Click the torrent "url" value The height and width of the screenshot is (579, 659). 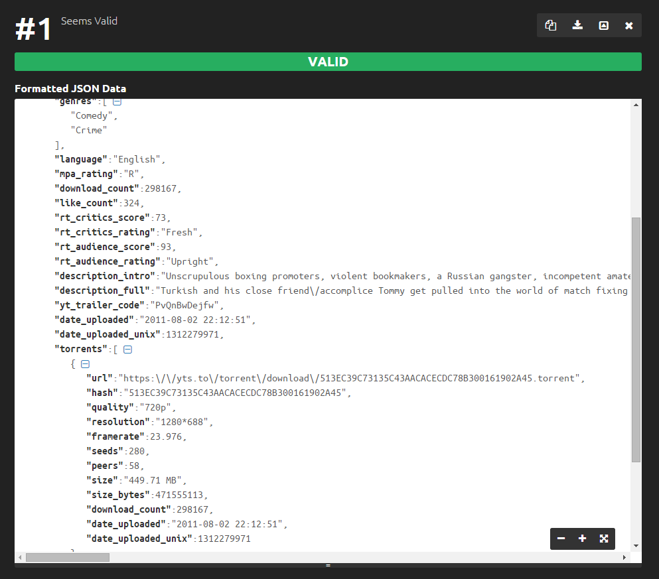(350, 378)
